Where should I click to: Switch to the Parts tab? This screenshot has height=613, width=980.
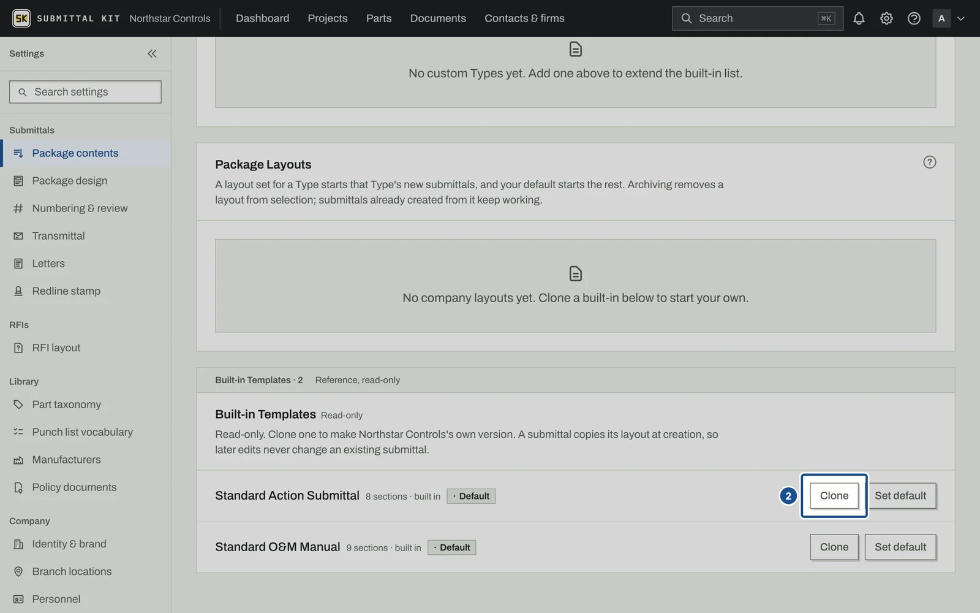pyautogui.click(x=379, y=18)
